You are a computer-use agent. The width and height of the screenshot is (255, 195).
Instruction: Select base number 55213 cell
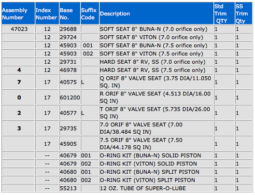tap(70, 188)
